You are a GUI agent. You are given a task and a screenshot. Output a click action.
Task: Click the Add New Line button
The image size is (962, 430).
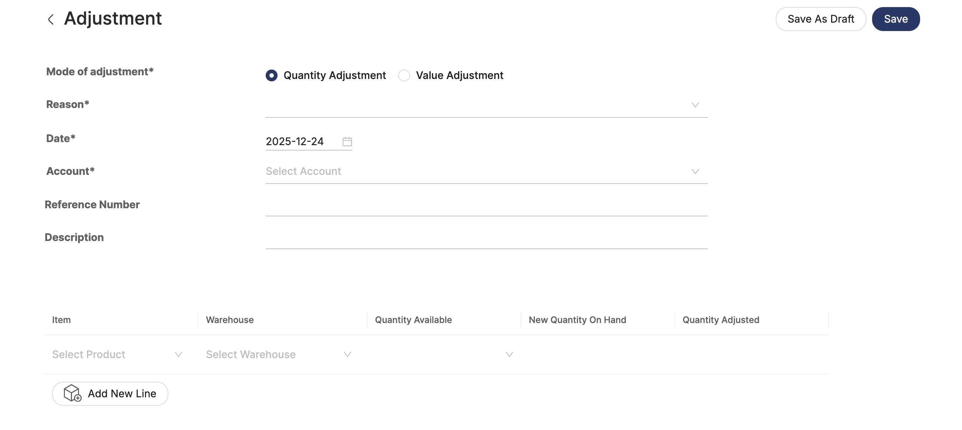pyautogui.click(x=110, y=393)
